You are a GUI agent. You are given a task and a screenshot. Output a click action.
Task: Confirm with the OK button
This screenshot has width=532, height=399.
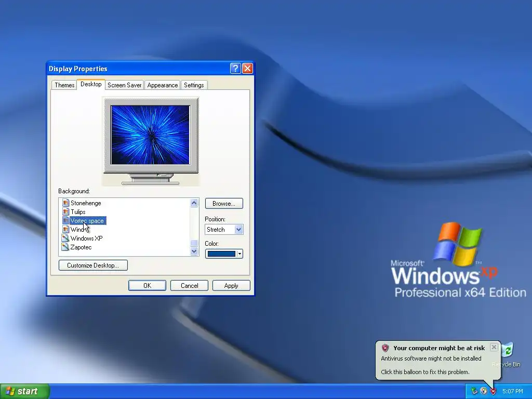(147, 286)
